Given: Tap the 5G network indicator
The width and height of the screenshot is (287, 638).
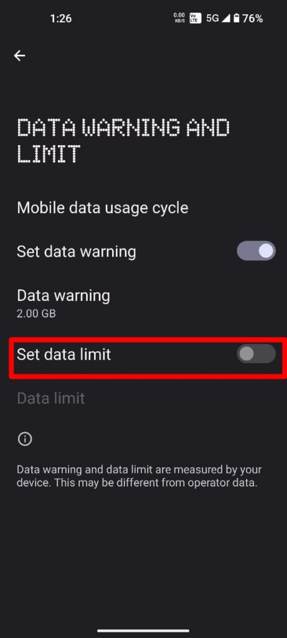Looking at the screenshot, I should 213,18.
